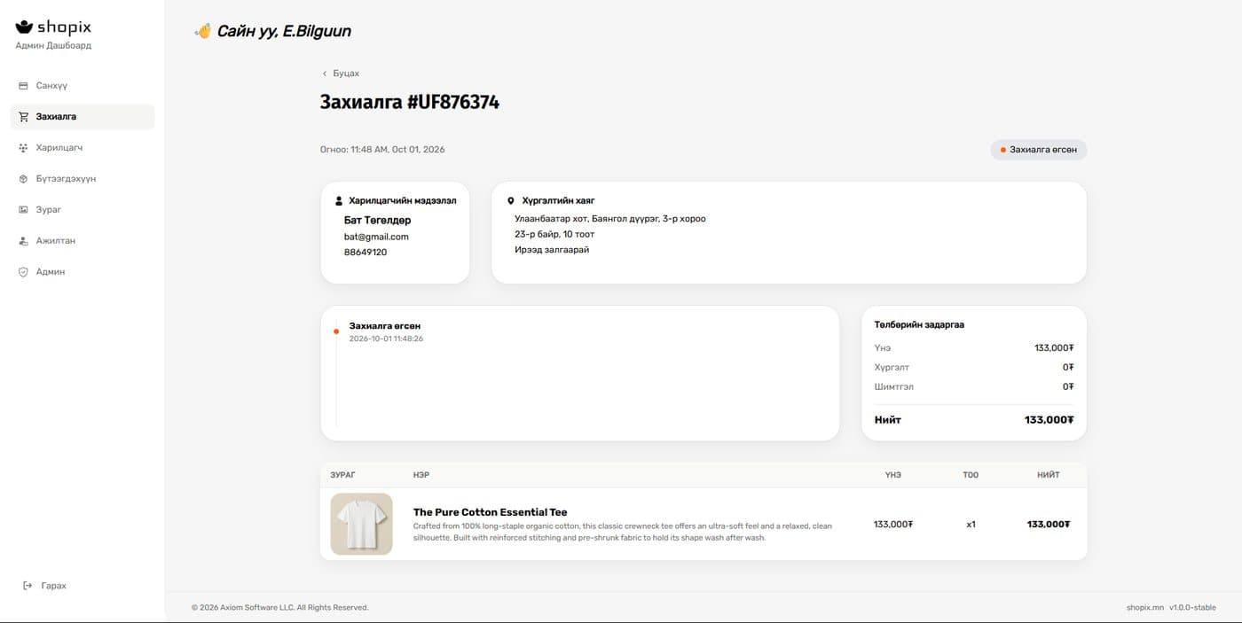Open the Харилцагч menu item
The height and width of the screenshot is (623, 1242).
pyautogui.click(x=83, y=148)
